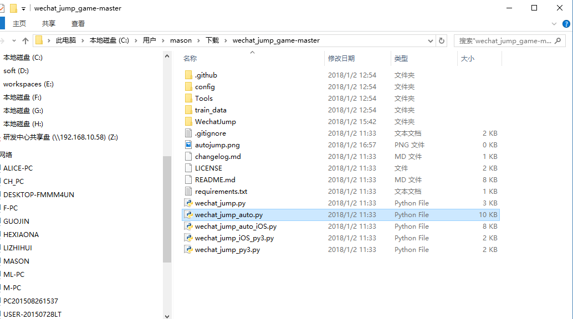Select DESKTOP-FMMM4UN network computer
Image resolution: width=573 pixels, height=319 pixels.
(39, 195)
